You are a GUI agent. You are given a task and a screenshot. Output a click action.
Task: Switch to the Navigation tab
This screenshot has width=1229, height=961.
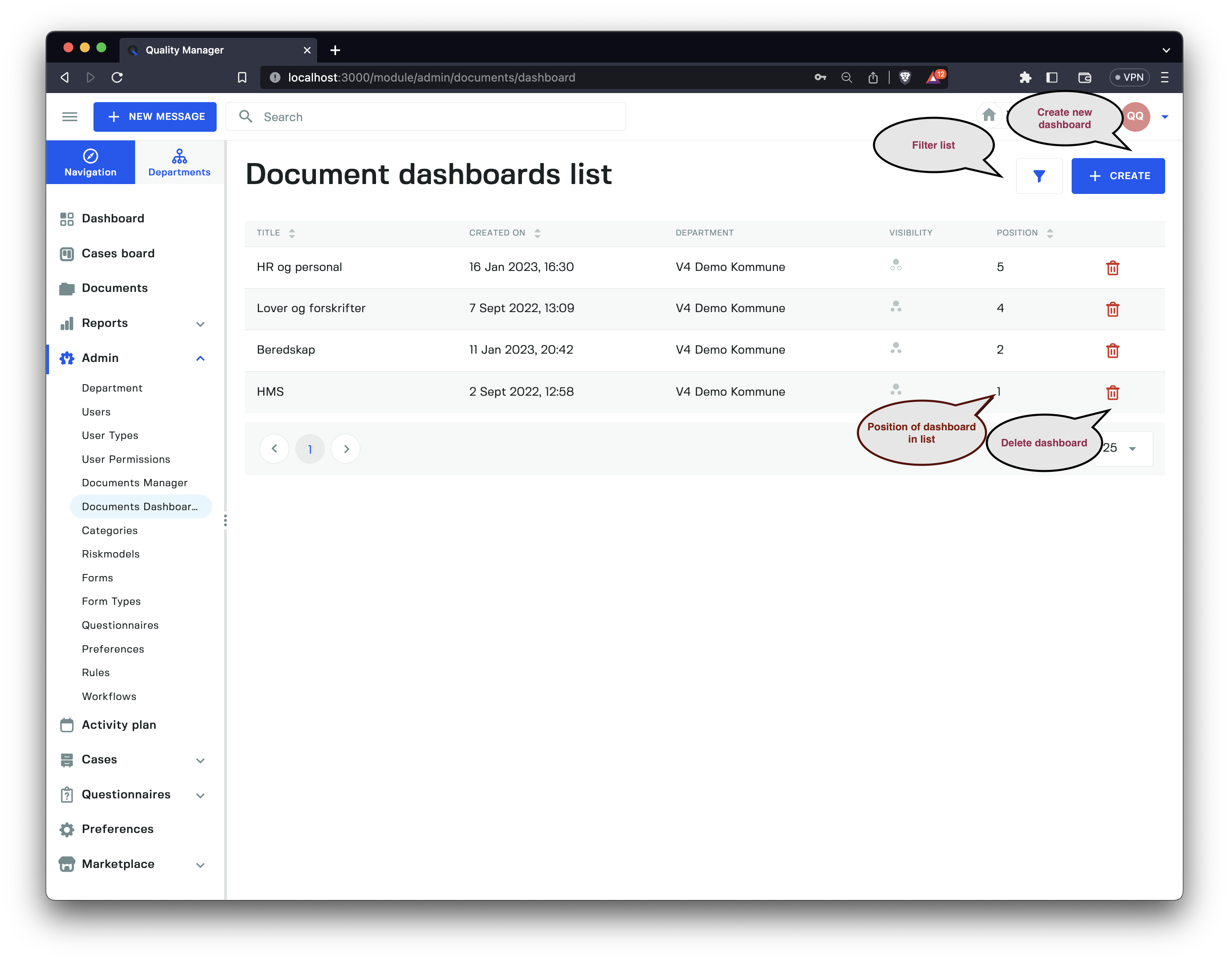coord(91,163)
